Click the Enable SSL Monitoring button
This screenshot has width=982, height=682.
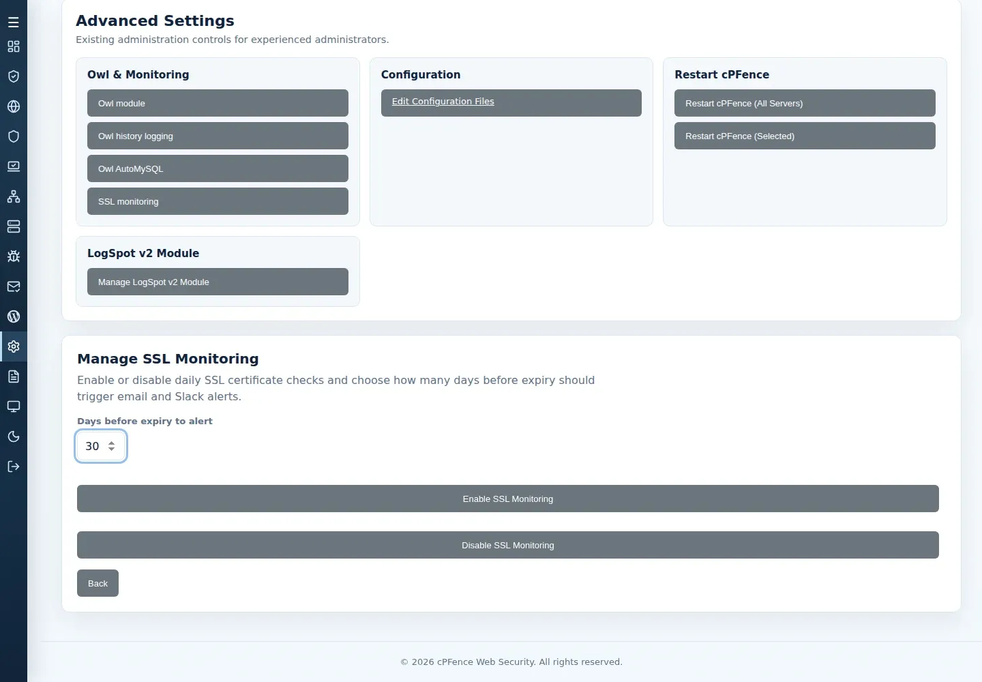coord(508,499)
